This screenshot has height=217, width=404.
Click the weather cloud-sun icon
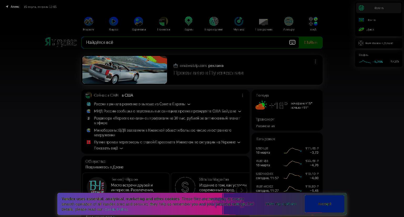pos(261,105)
